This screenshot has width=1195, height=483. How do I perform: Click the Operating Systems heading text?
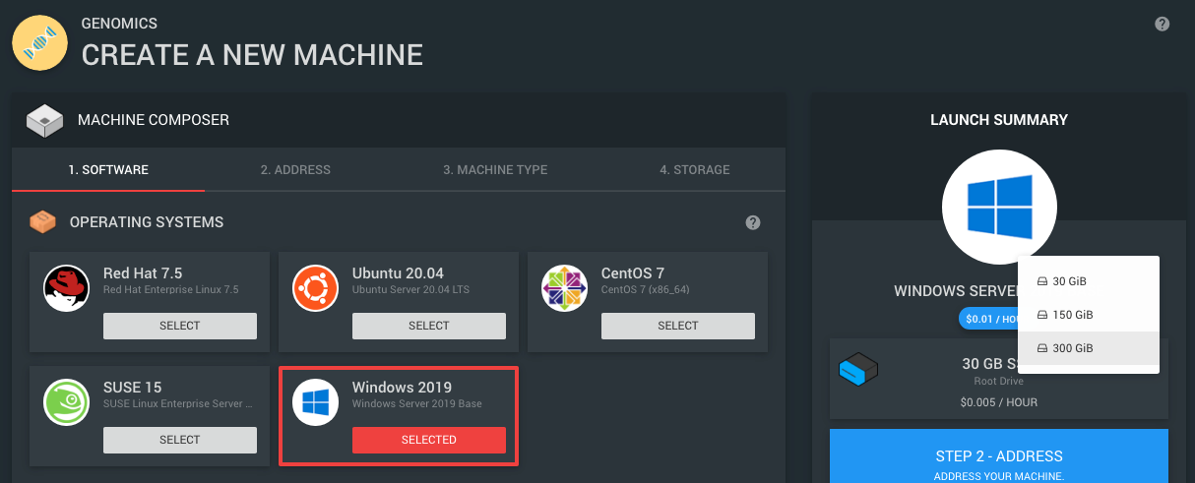[x=147, y=222]
